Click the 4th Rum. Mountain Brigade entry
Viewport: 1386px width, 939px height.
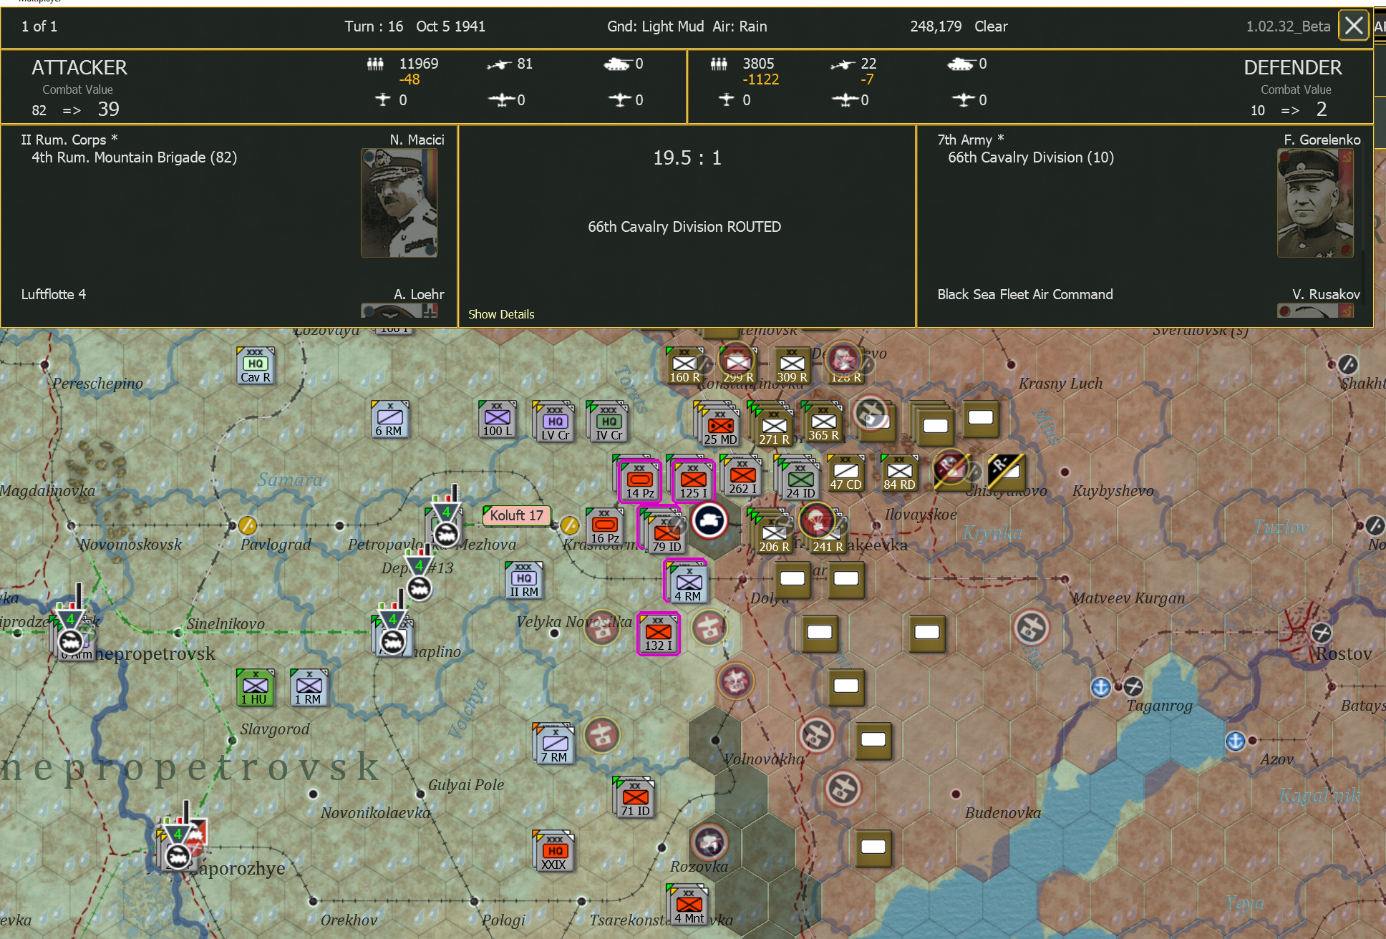coord(134,157)
